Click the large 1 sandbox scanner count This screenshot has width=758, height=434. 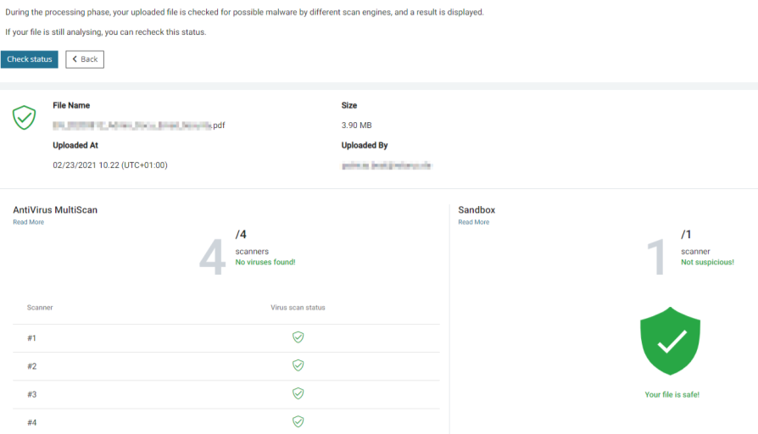656,257
